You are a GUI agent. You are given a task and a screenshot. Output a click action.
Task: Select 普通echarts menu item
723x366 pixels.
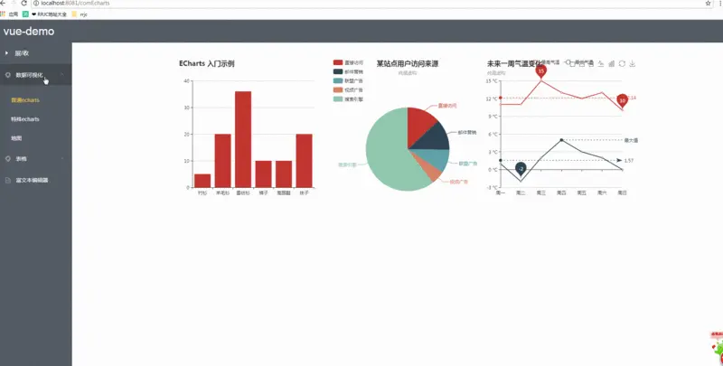click(25, 100)
